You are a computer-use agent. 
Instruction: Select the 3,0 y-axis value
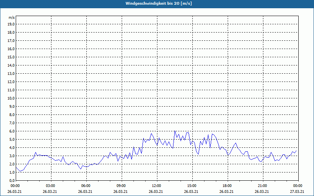(x=12, y=156)
